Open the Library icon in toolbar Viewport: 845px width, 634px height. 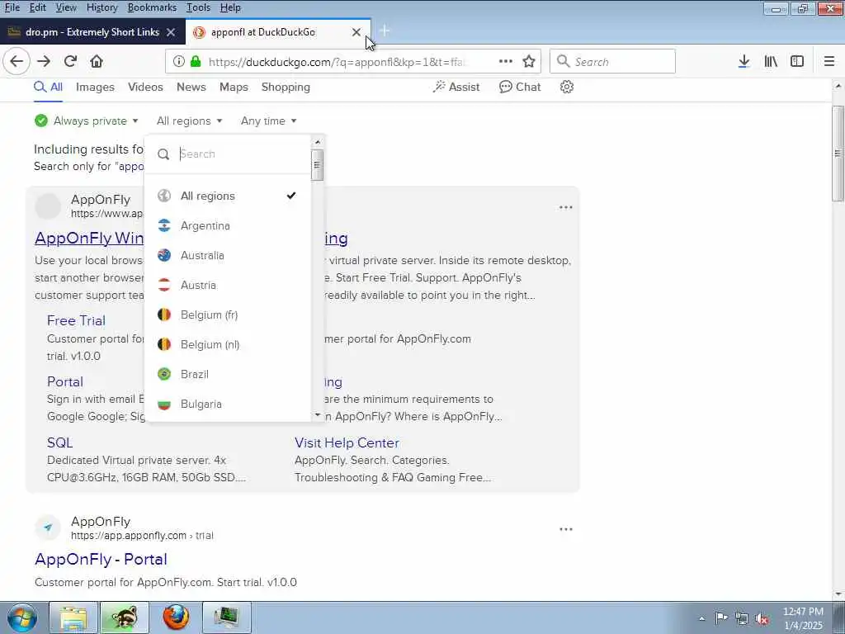pos(771,61)
